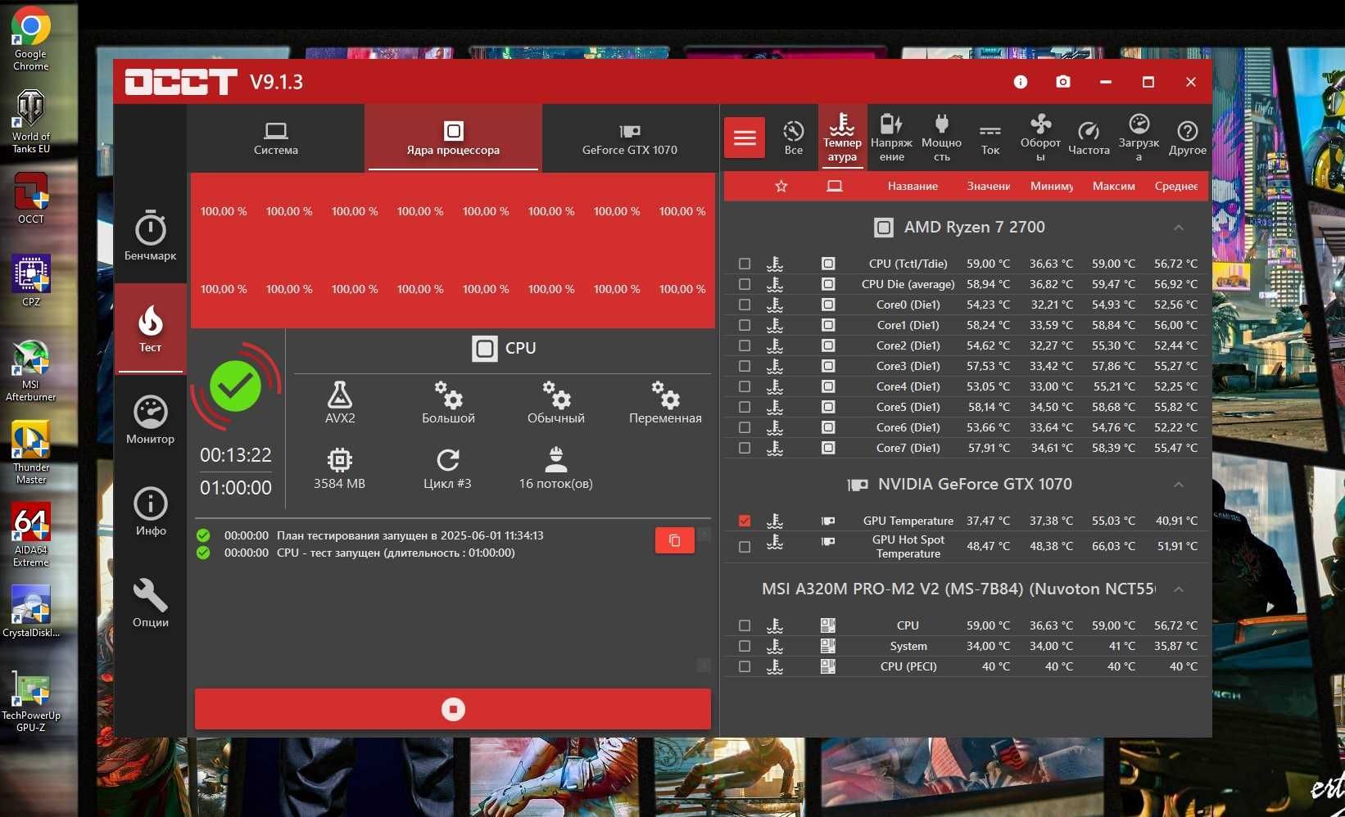Switch to GeForce GTX 1070 tab

[x=630, y=138]
